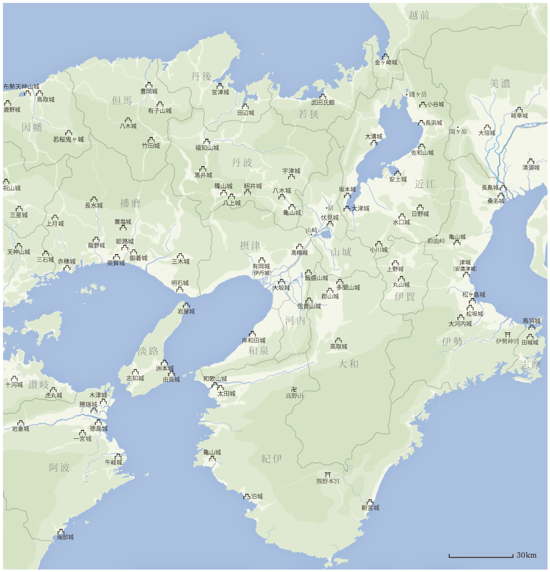
Task: Click the 和歌山城 castle icon
Action: pyautogui.click(x=214, y=385)
